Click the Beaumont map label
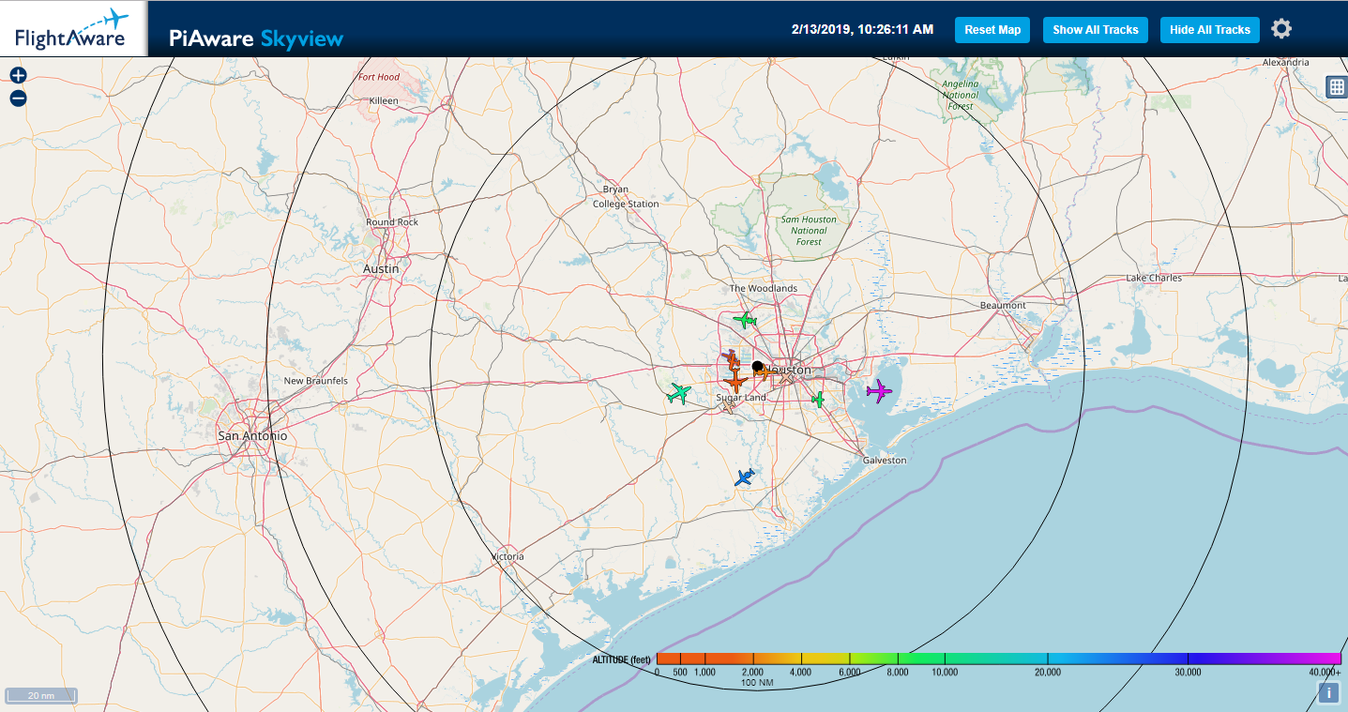Screen dimensions: 1348x712 pos(1003,306)
